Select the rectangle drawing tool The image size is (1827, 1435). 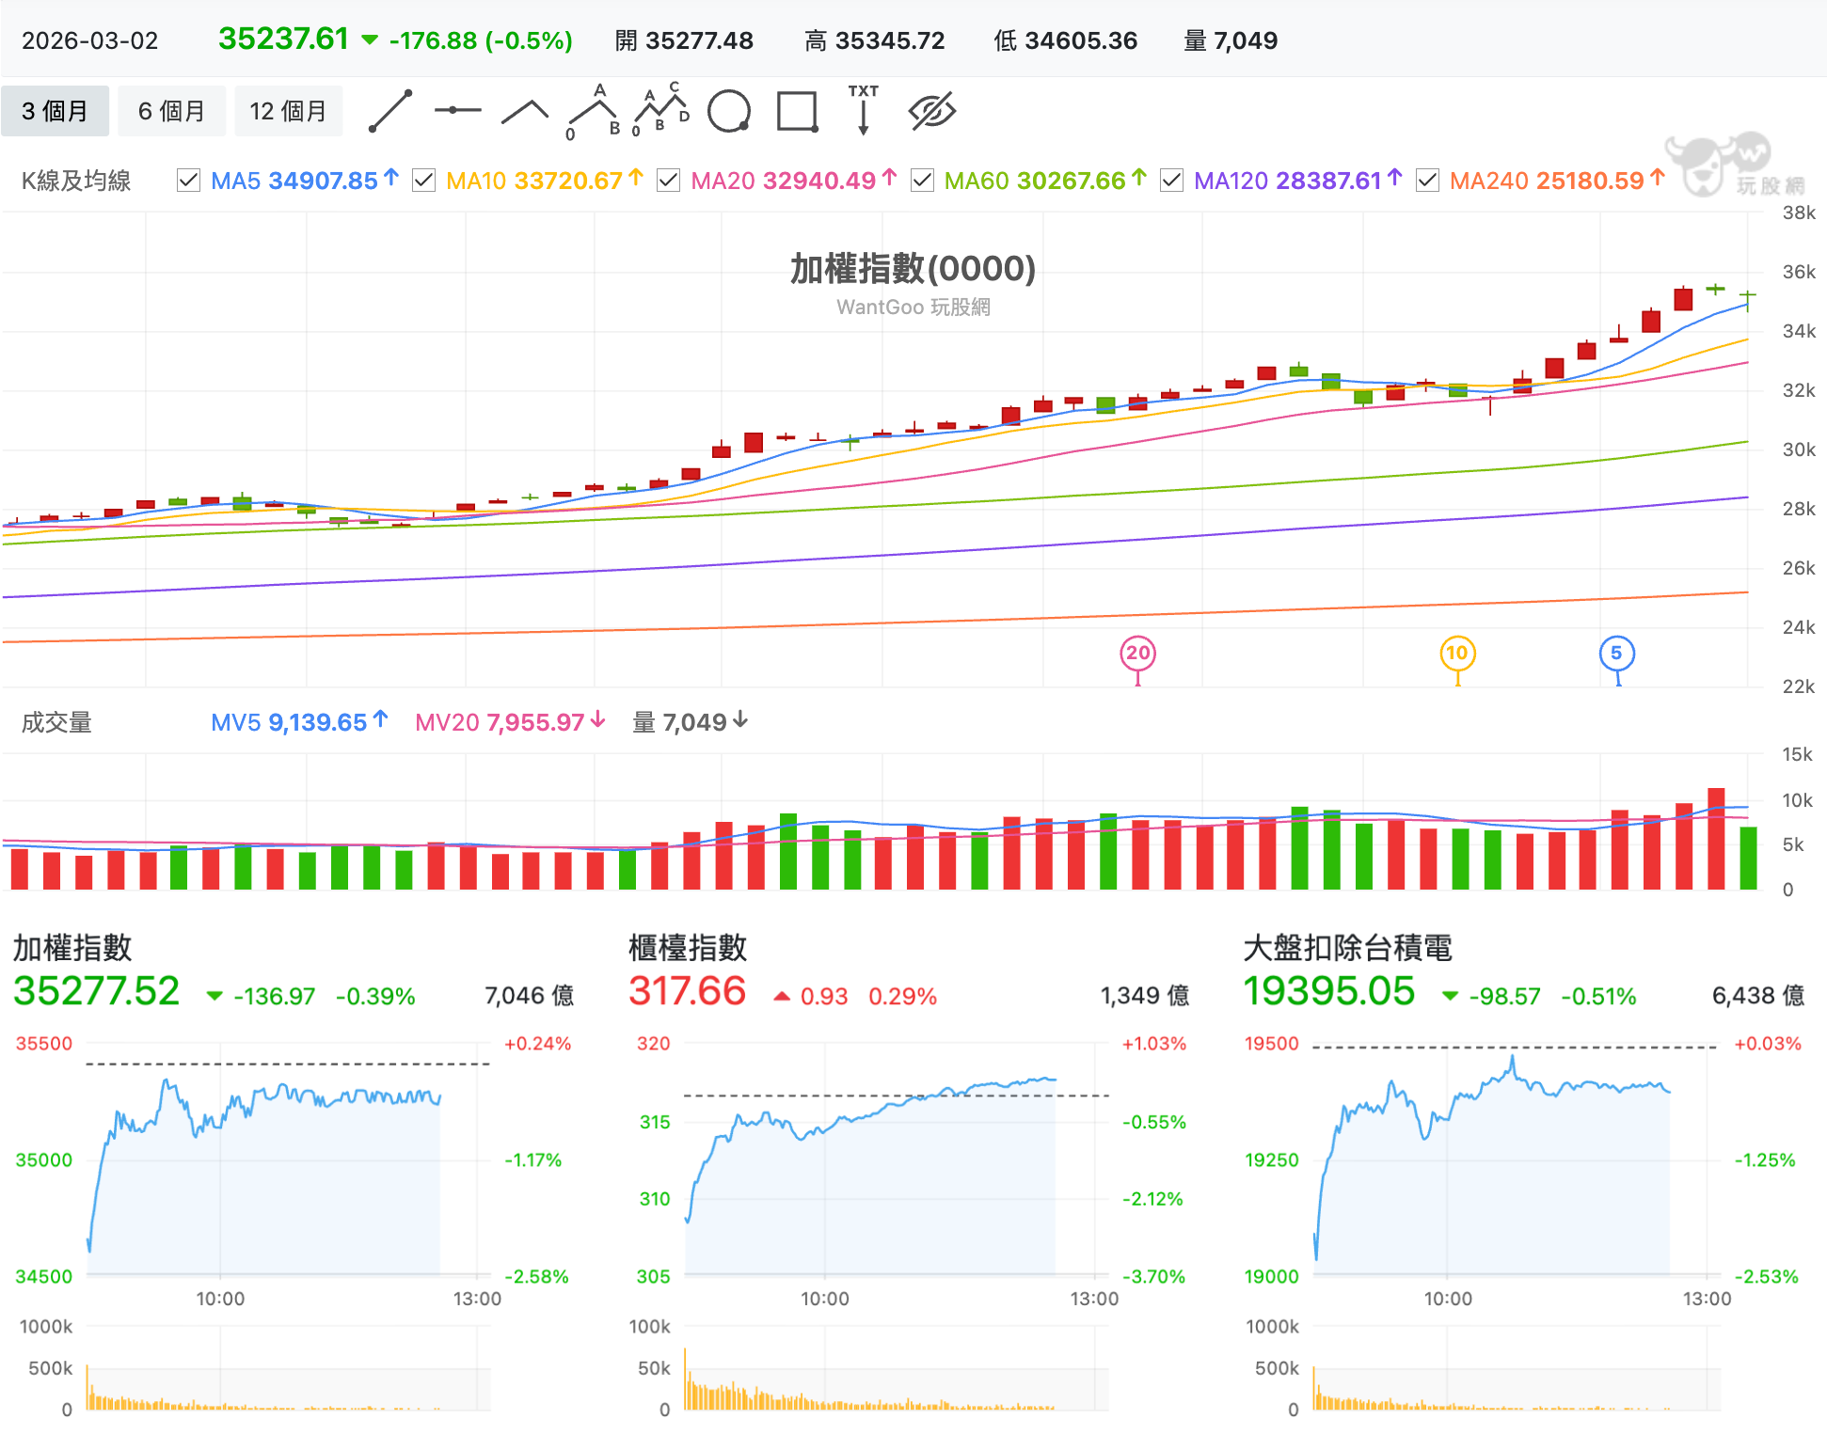[x=798, y=111]
